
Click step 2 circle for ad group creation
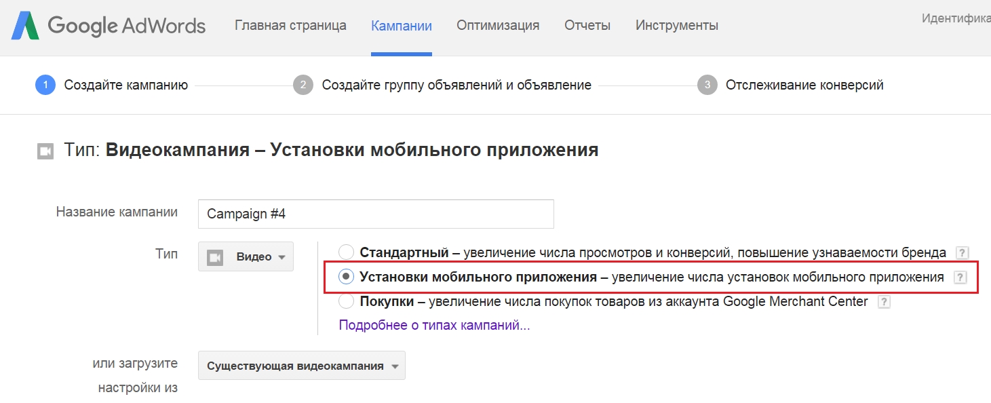coord(303,85)
